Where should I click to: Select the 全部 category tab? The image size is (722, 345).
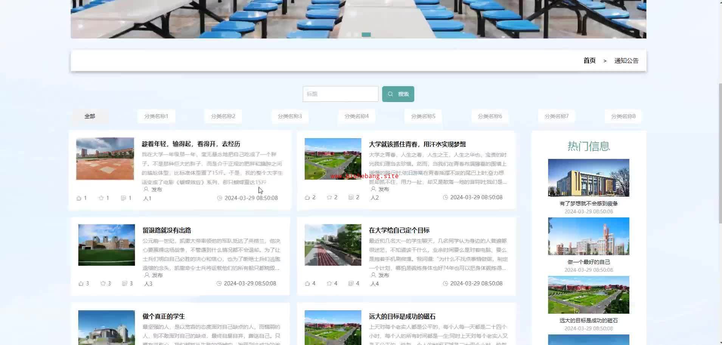point(90,116)
